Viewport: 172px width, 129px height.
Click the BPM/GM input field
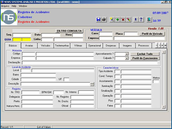(59, 93)
